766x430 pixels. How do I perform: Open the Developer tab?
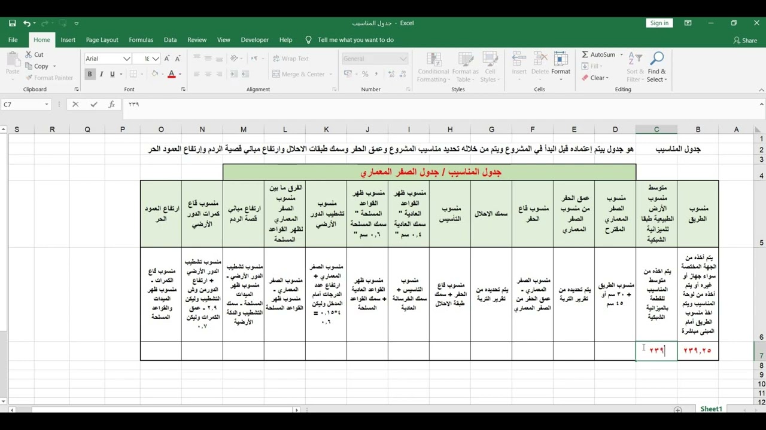(255, 40)
